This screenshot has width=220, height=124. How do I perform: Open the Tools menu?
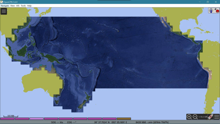23,6
